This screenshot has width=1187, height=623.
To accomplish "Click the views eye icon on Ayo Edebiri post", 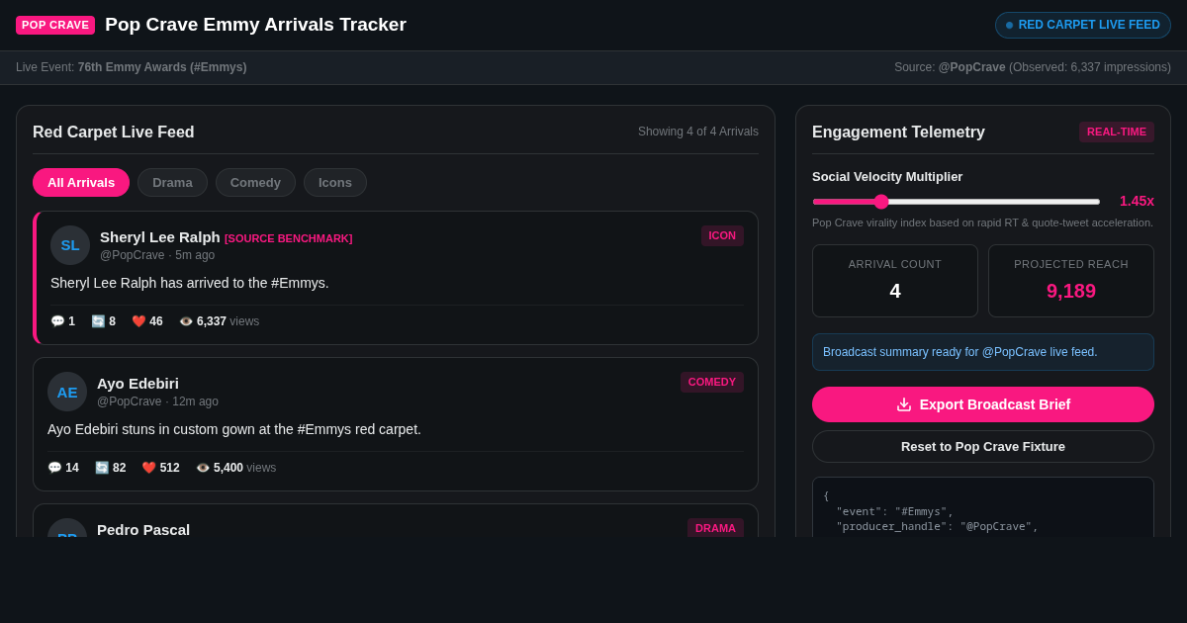I will click(203, 468).
